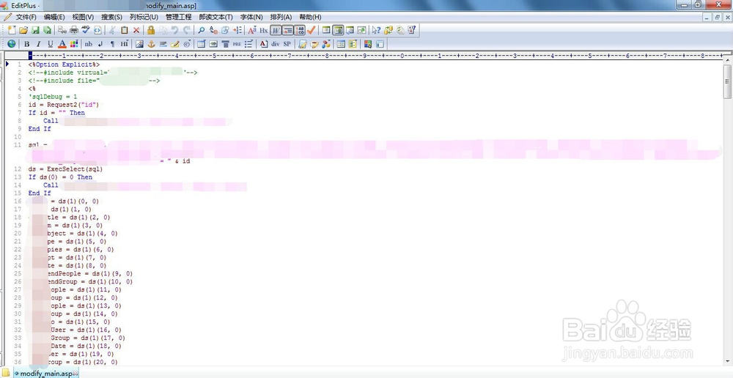The image size is (733, 378).
Task: Click the column ruler bar
Action: pyautogui.click(x=375, y=55)
